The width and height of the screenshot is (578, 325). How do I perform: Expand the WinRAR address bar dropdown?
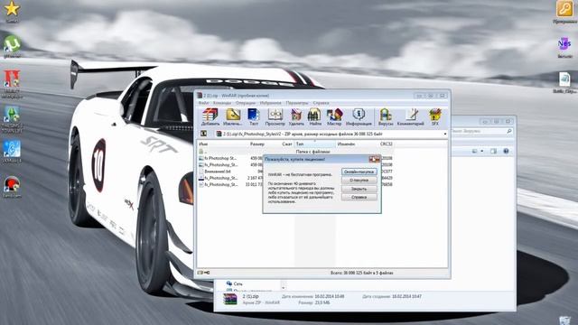[x=445, y=135]
